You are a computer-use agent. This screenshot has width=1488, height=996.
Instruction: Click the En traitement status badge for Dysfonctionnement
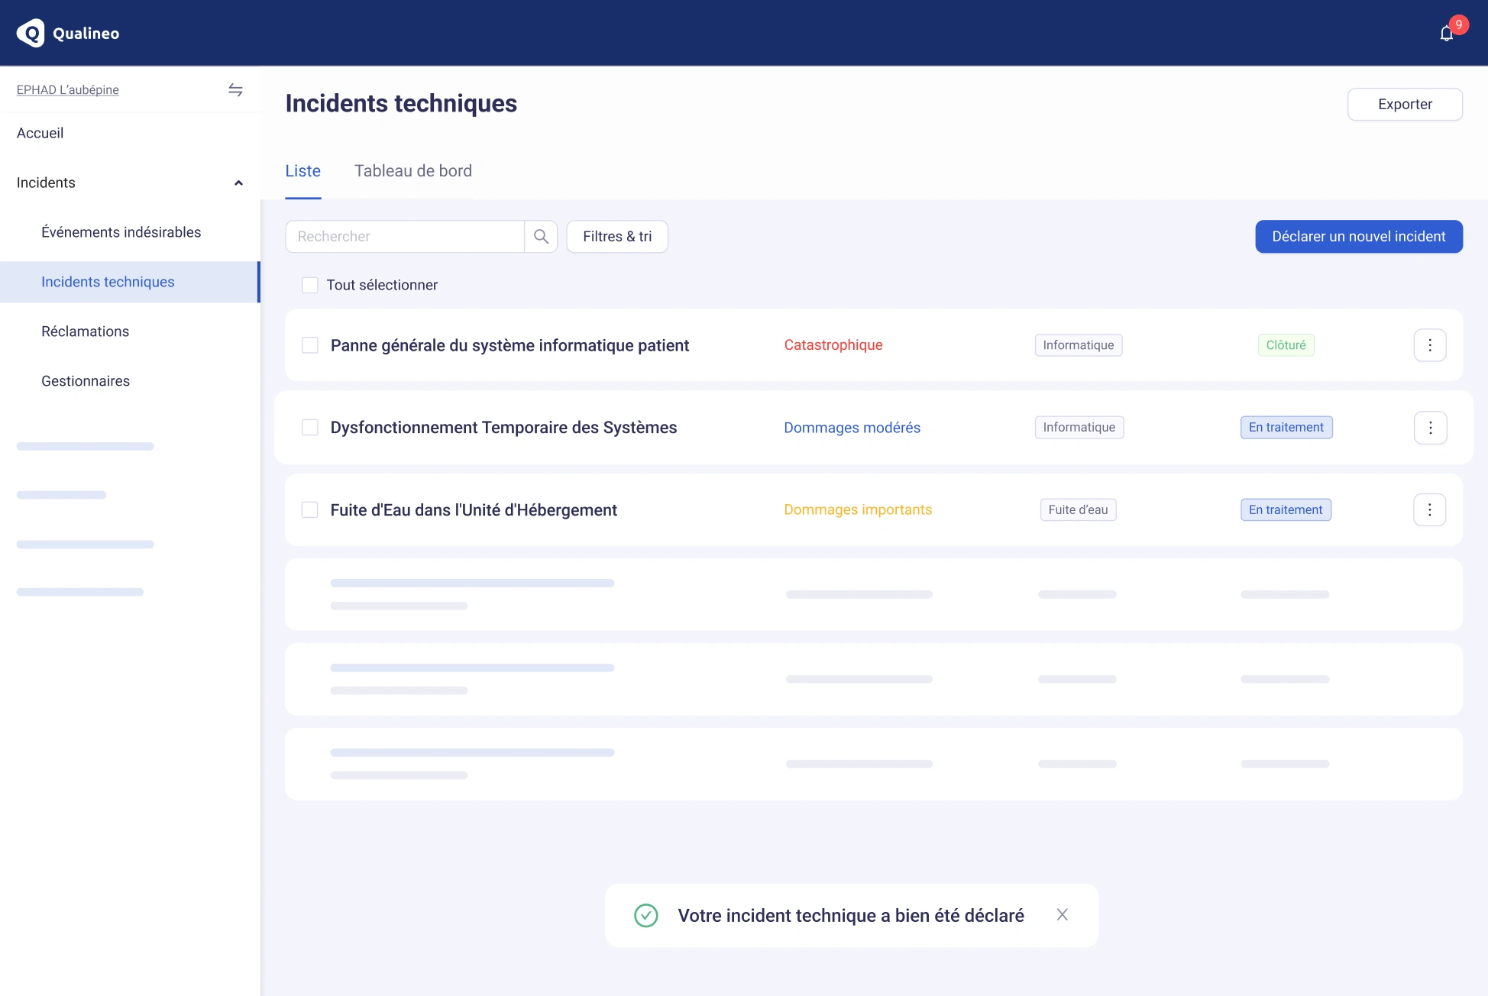click(x=1286, y=428)
